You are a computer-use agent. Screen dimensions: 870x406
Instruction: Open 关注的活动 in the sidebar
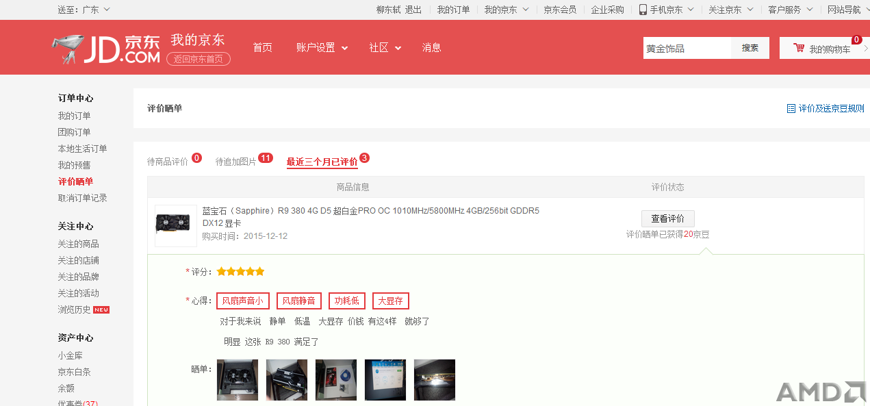click(x=78, y=293)
